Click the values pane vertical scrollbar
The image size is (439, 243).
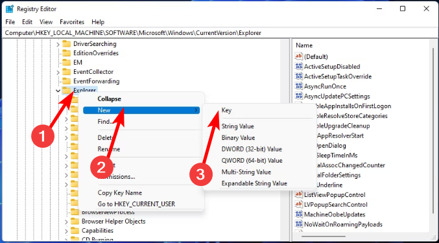pyautogui.click(x=433, y=132)
